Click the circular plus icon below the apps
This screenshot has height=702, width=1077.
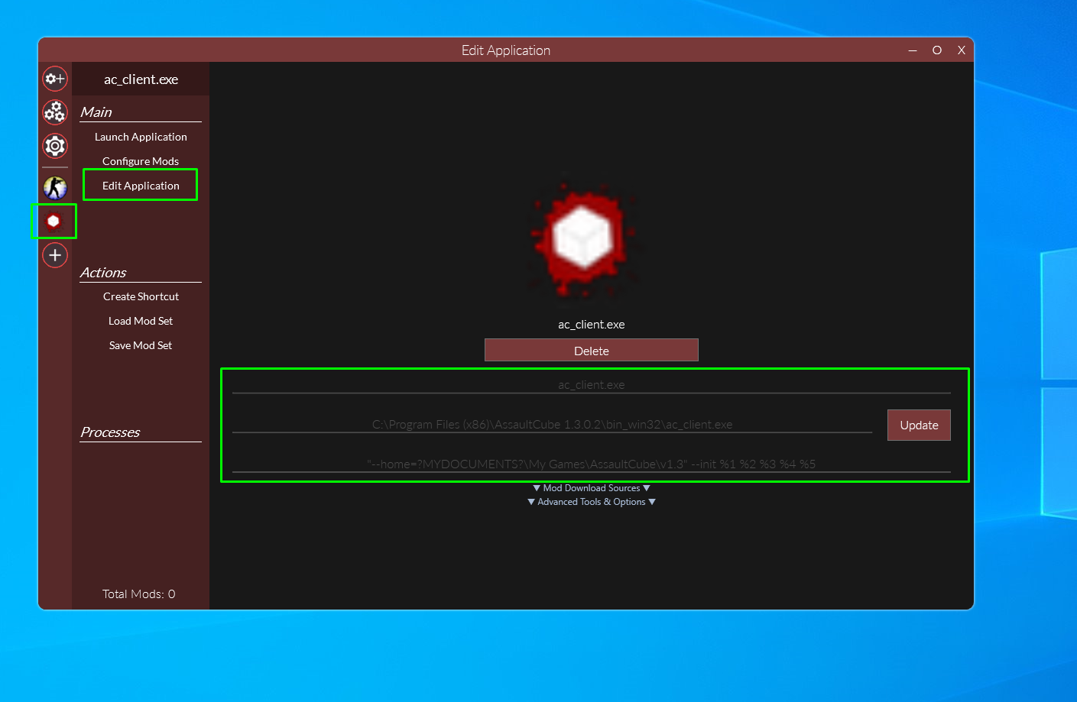coord(54,254)
